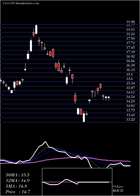Click the 16.66 price axis label
The image size is (140, 196).
click(x=130, y=61)
